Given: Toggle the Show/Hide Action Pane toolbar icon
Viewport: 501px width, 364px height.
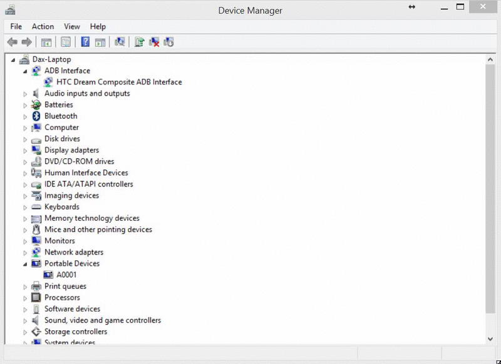Looking at the screenshot, I should click(100, 42).
